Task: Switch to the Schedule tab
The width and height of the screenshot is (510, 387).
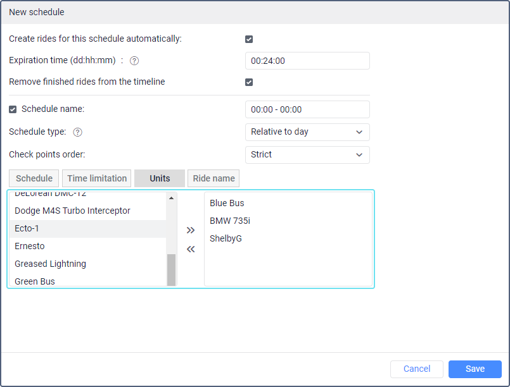Action: [x=34, y=178]
